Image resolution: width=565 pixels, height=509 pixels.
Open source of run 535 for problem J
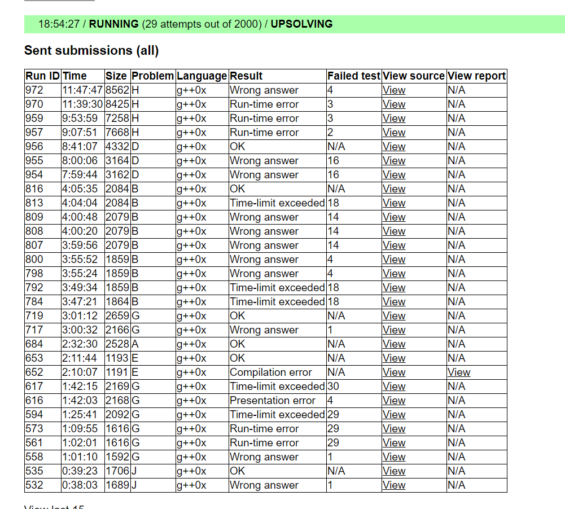pos(393,471)
